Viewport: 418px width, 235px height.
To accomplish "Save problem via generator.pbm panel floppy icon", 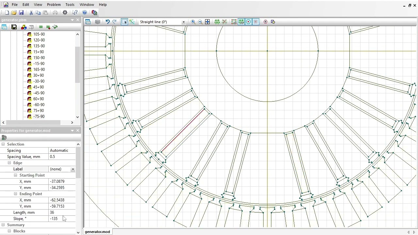I will tap(14, 27).
